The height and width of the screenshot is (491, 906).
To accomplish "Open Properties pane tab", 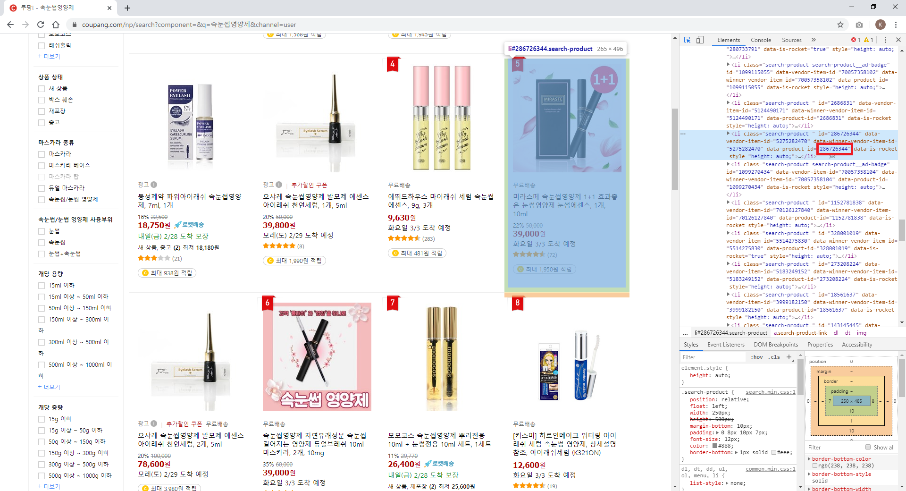I will (820, 345).
